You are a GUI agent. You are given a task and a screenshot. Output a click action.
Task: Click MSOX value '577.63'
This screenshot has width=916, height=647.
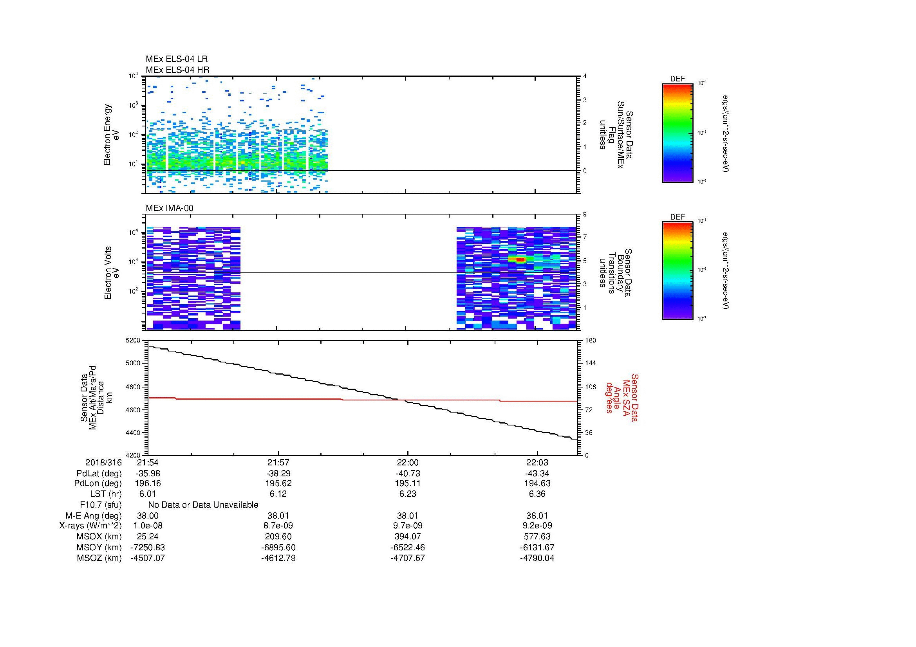click(537, 537)
